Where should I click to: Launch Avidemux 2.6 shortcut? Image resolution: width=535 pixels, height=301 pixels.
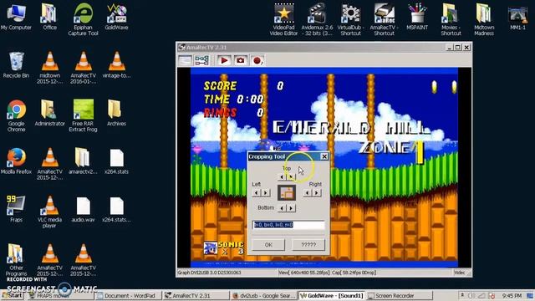tap(317, 20)
